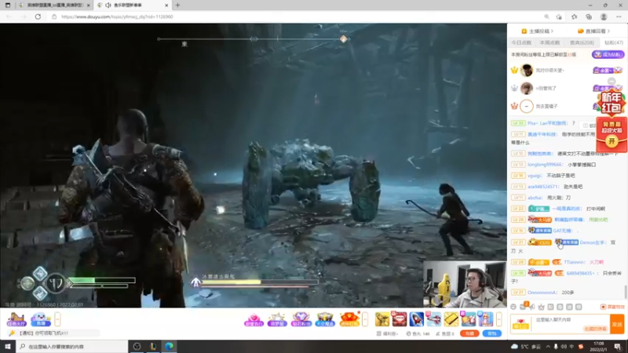Toggle the 屏蔽特效 block effects option
Screen dimensions: 628x353
(612, 307)
